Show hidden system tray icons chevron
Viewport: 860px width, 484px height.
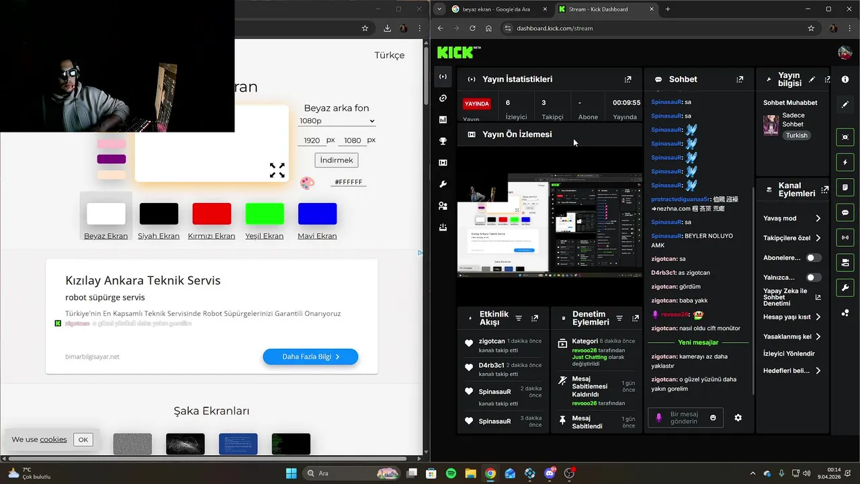[x=752, y=473]
